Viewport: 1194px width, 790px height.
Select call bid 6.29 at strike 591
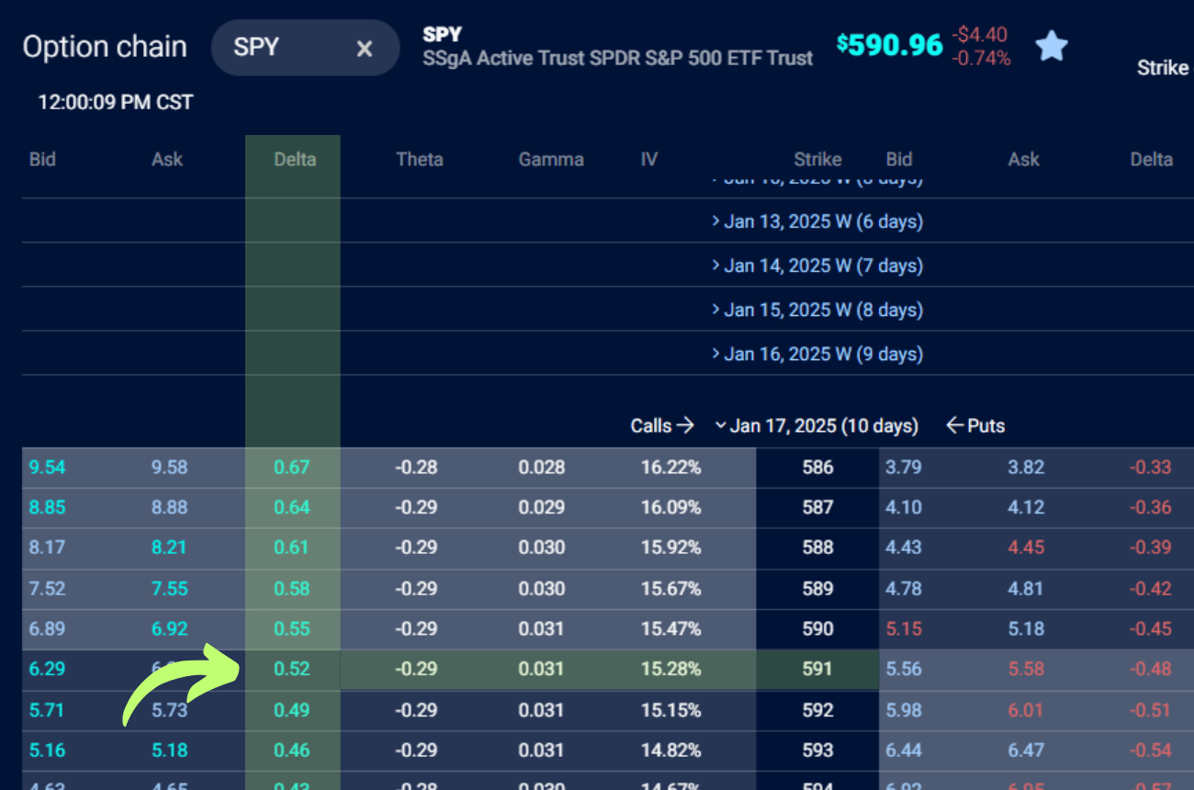[47, 669]
